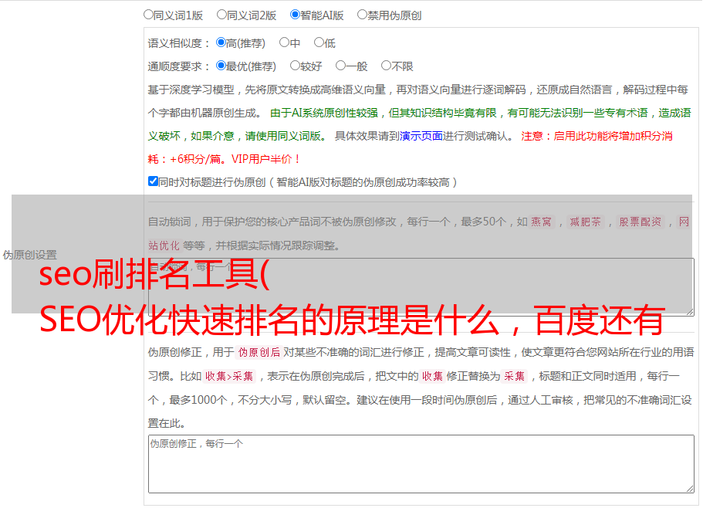
Task: Open the 演示页面 link
Action: click(421, 136)
